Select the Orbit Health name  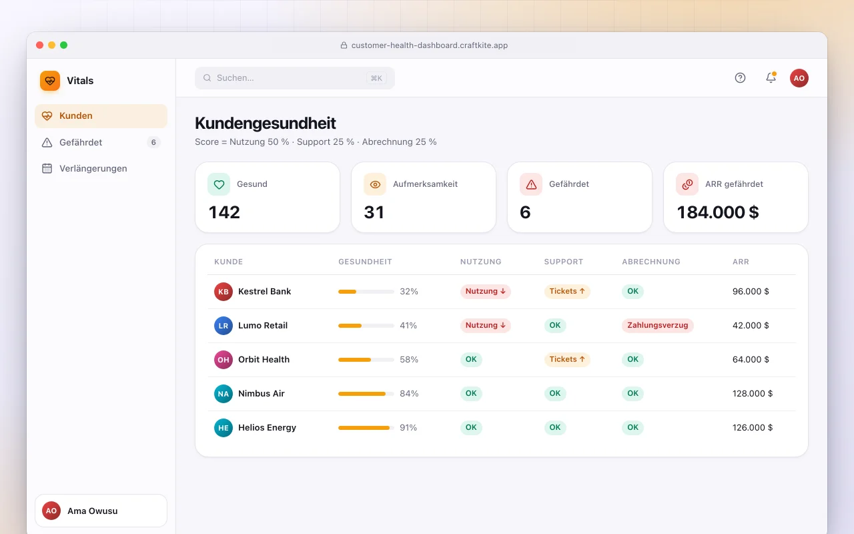264,360
